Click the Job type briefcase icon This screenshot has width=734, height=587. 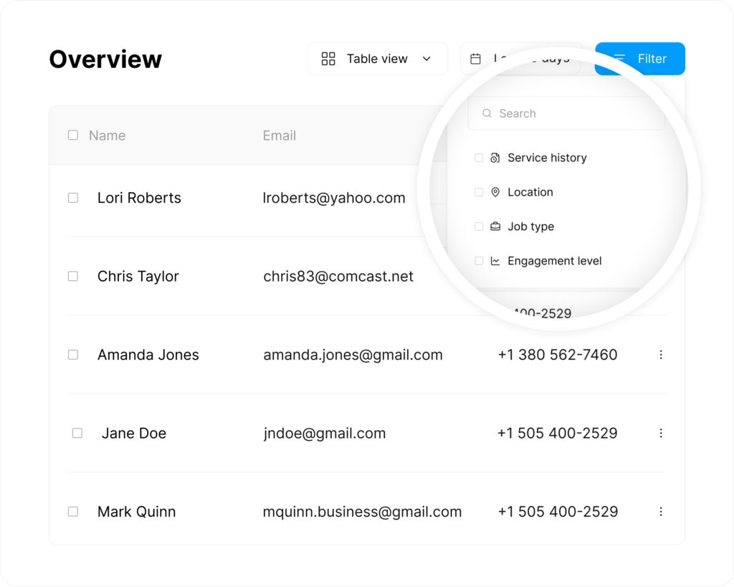(x=495, y=226)
